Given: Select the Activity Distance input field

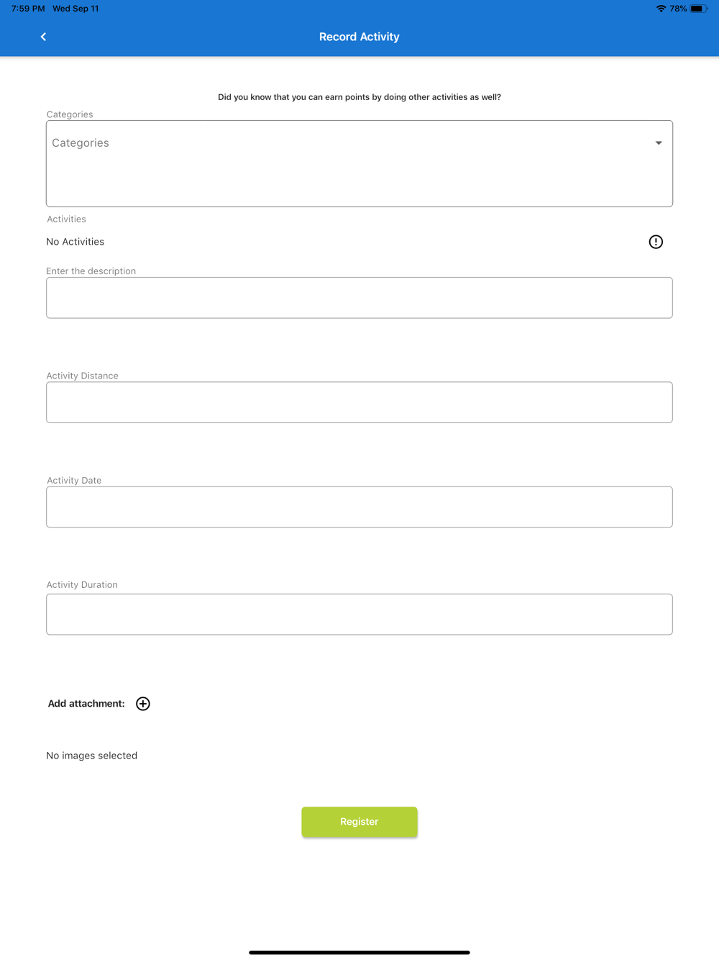Looking at the screenshot, I should pyautogui.click(x=359, y=402).
